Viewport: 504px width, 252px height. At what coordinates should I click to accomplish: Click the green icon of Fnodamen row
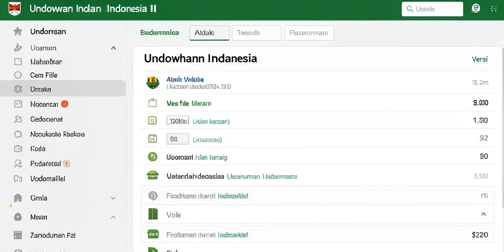[x=153, y=234]
